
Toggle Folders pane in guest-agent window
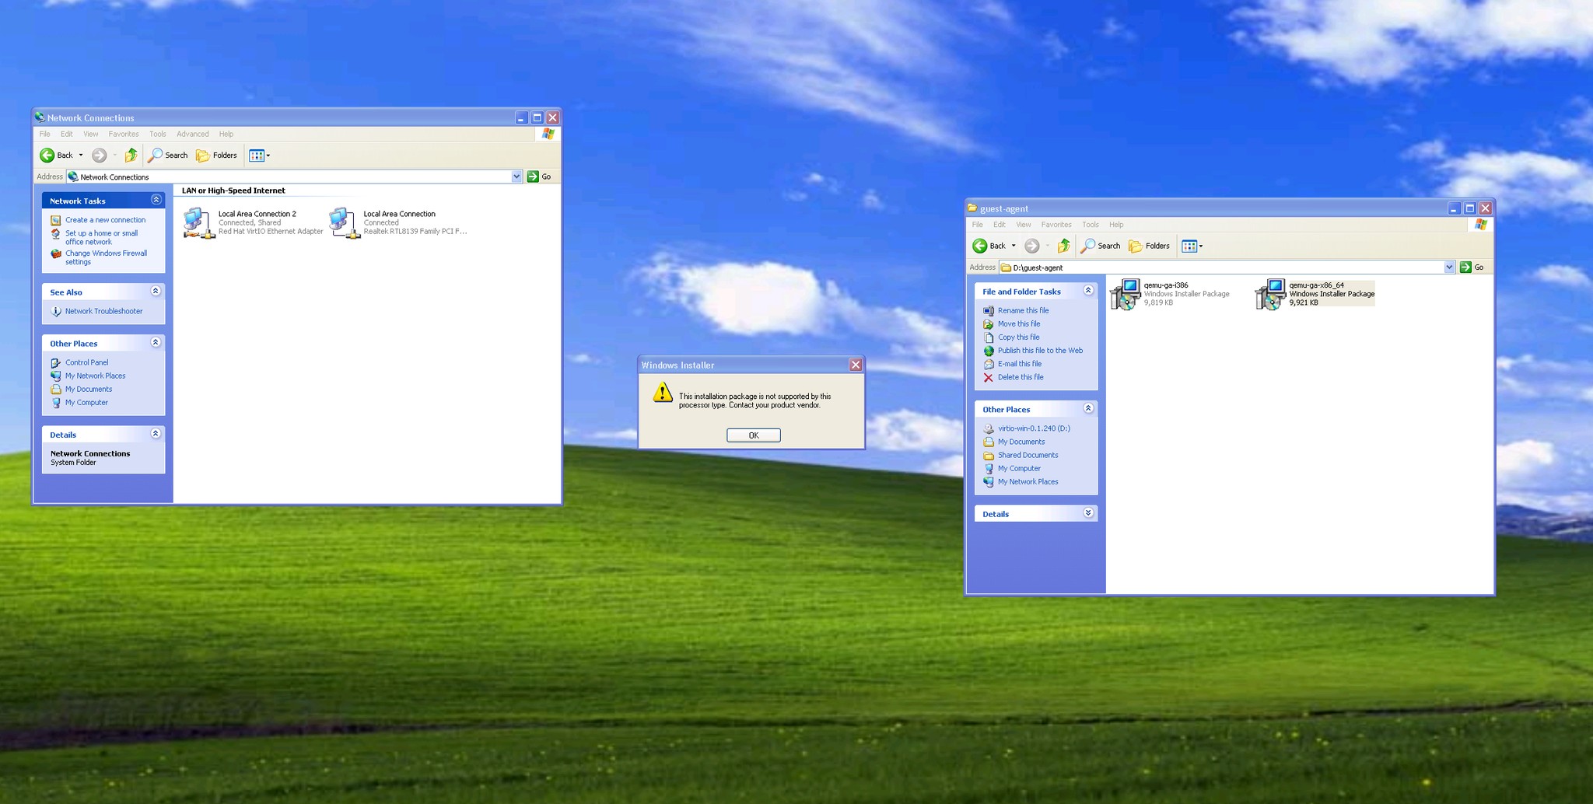1150,246
